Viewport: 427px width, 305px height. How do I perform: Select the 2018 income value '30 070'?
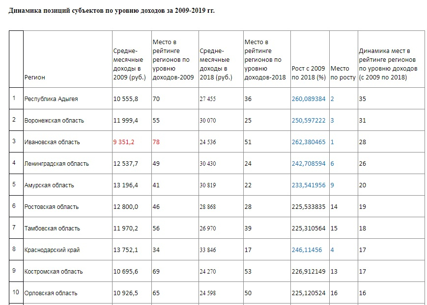click(x=207, y=121)
